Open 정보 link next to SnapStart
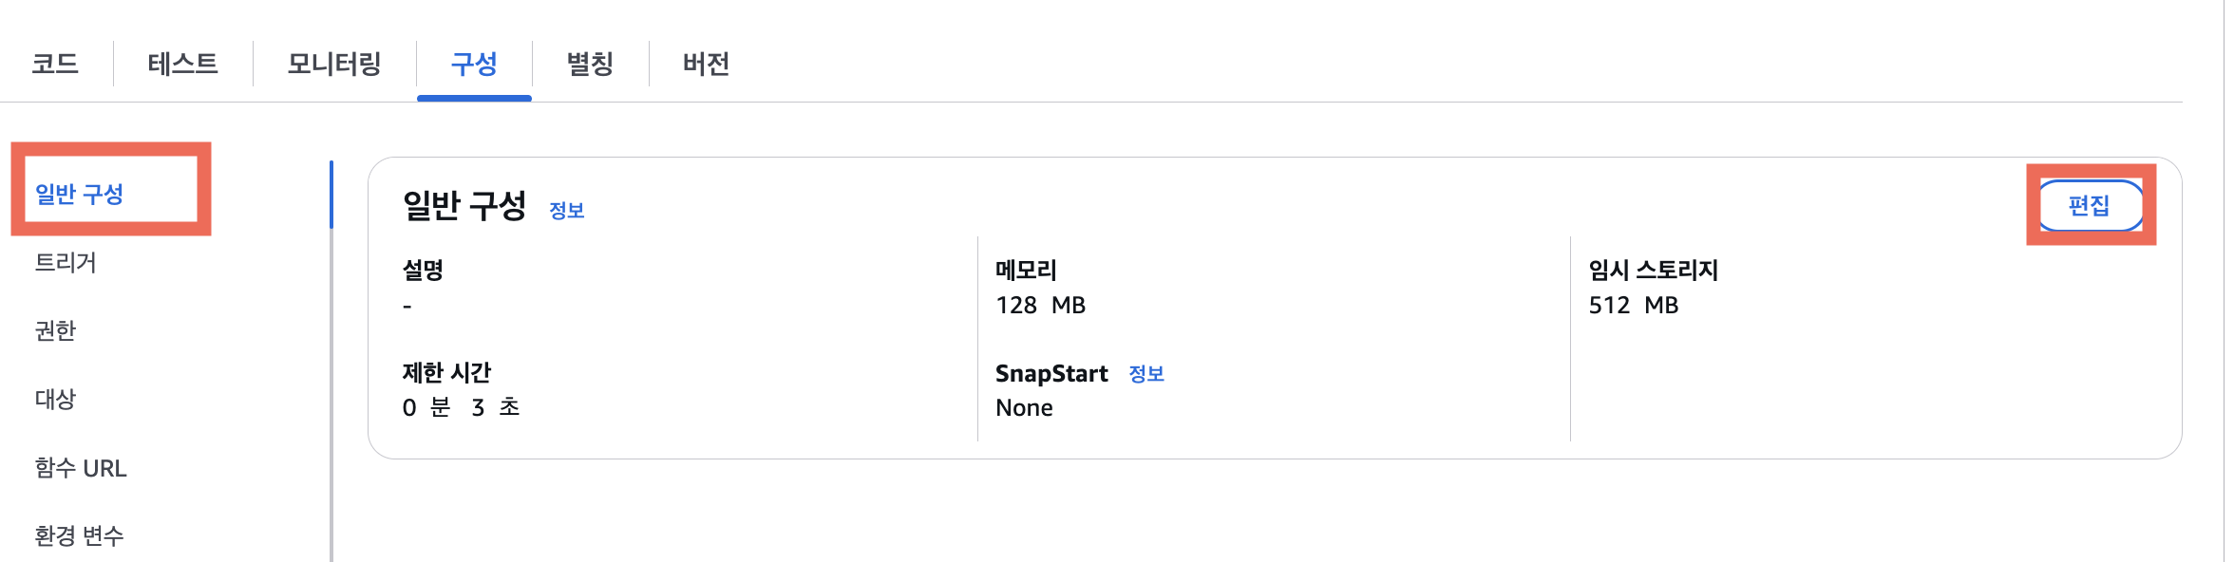Viewport: 2234px width, 562px height. 1146,374
